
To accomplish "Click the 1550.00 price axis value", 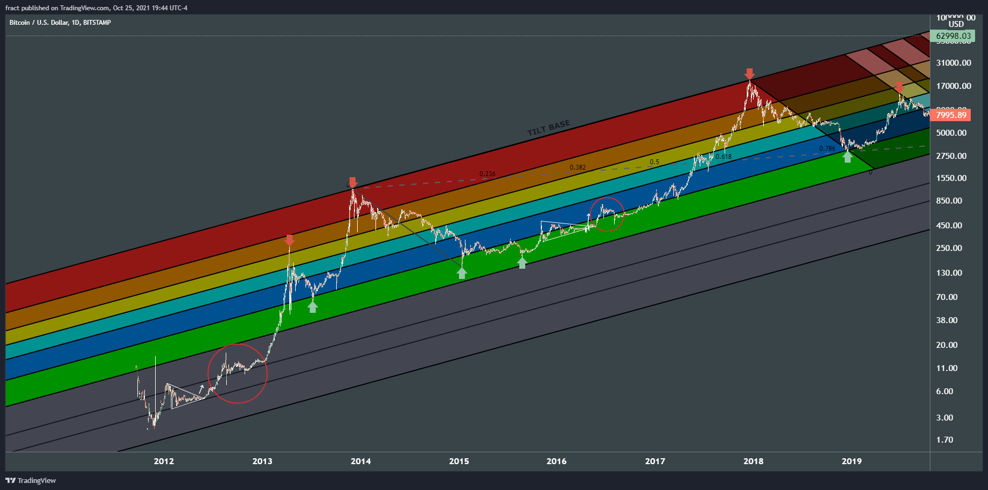I will click(951, 178).
